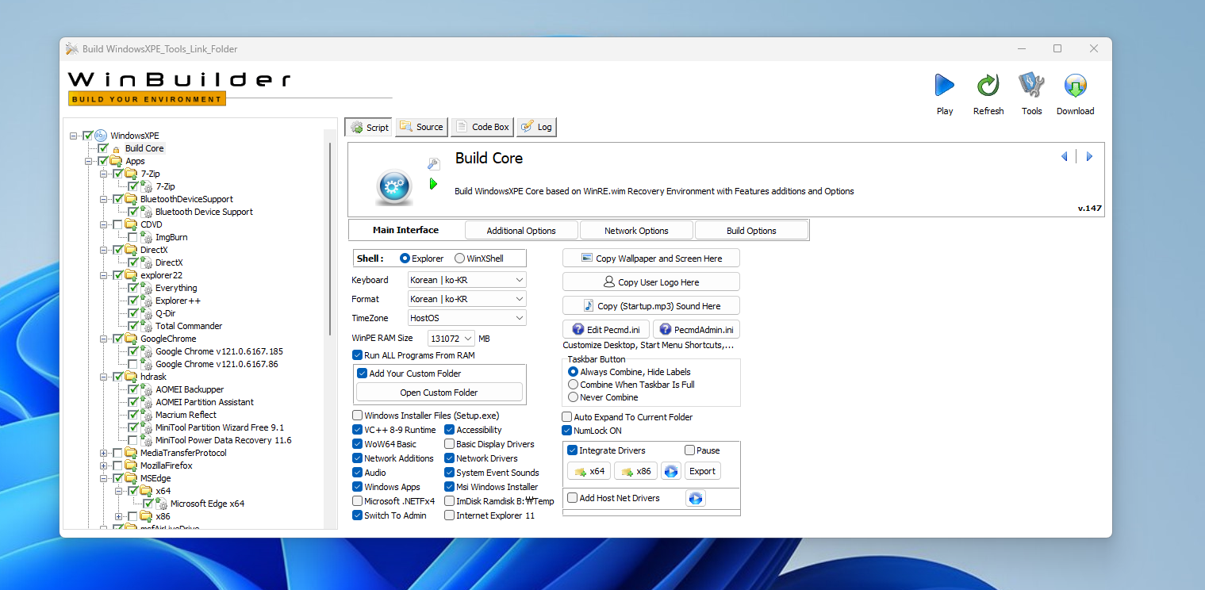
Task: Open the WinPE RAM Size dropdown
Action: tap(451, 339)
